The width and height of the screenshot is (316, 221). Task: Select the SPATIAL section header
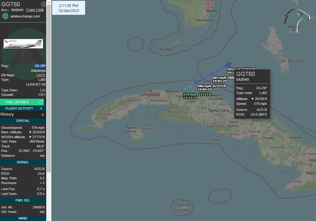click(x=23, y=121)
